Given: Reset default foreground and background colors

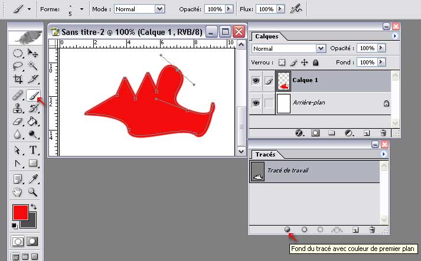Looking at the screenshot, I should (x=15, y=226).
